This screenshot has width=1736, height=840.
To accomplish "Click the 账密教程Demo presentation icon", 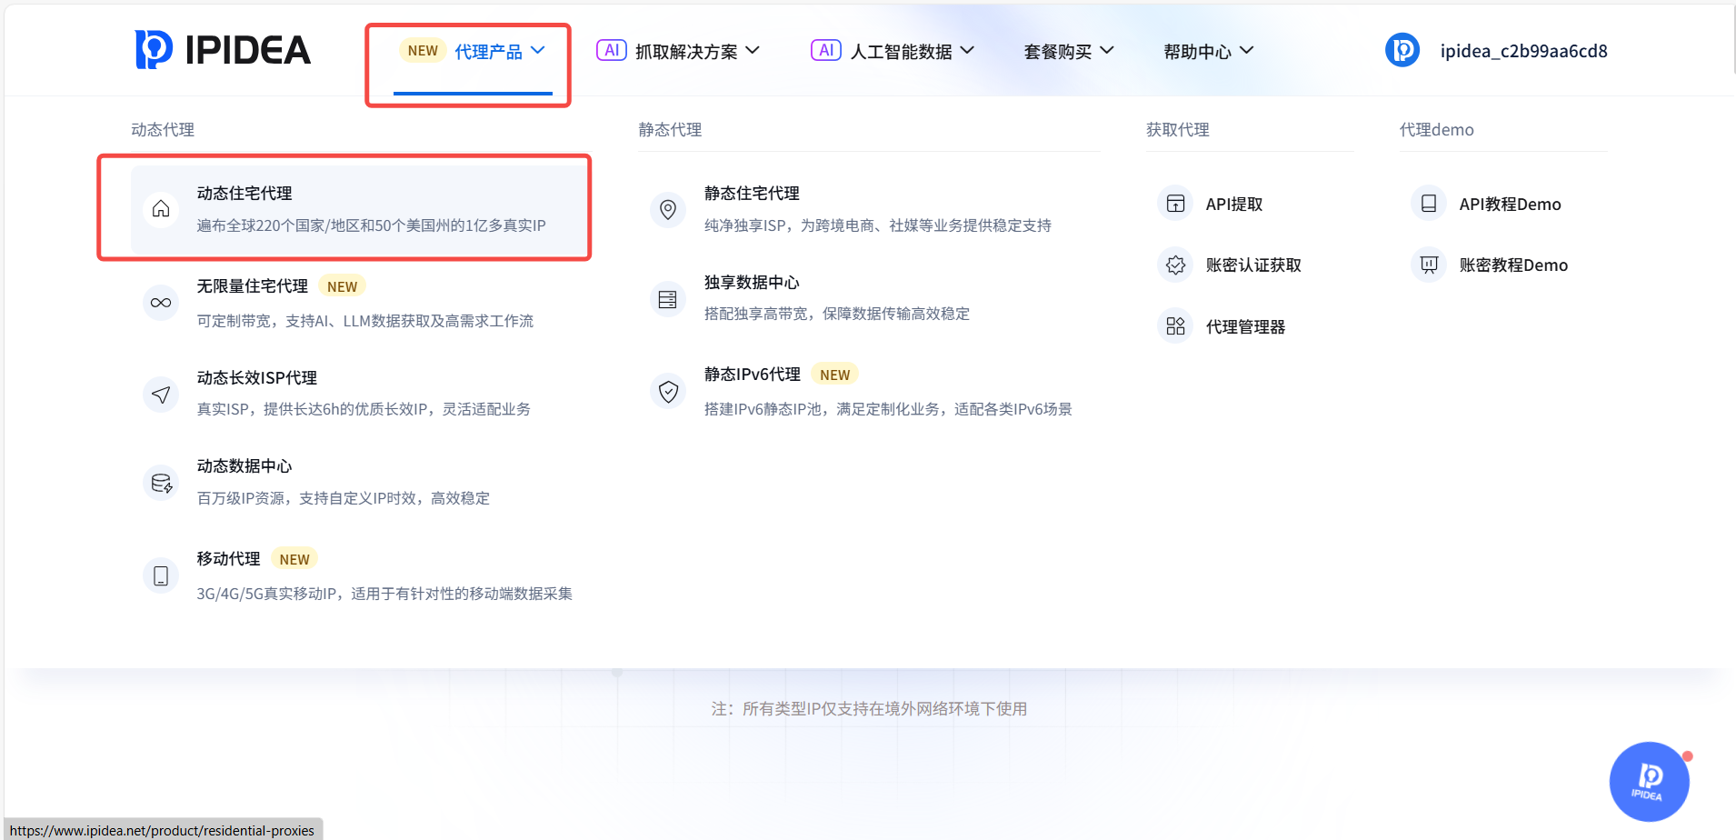I will [1429, 265].
